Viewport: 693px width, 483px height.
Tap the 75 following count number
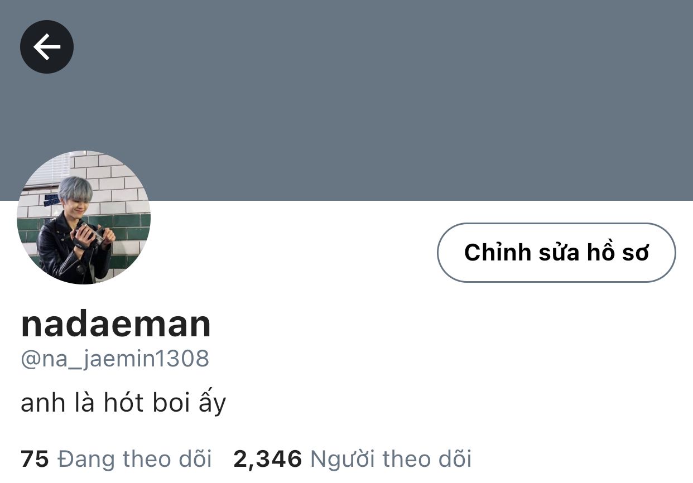pyautogui.click(x=35, y=459)
